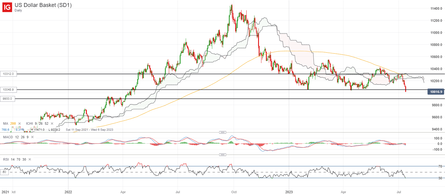The image size is (445, 195).
Task: Click the Oct 2022 time axis label
Action: point(234,192)
